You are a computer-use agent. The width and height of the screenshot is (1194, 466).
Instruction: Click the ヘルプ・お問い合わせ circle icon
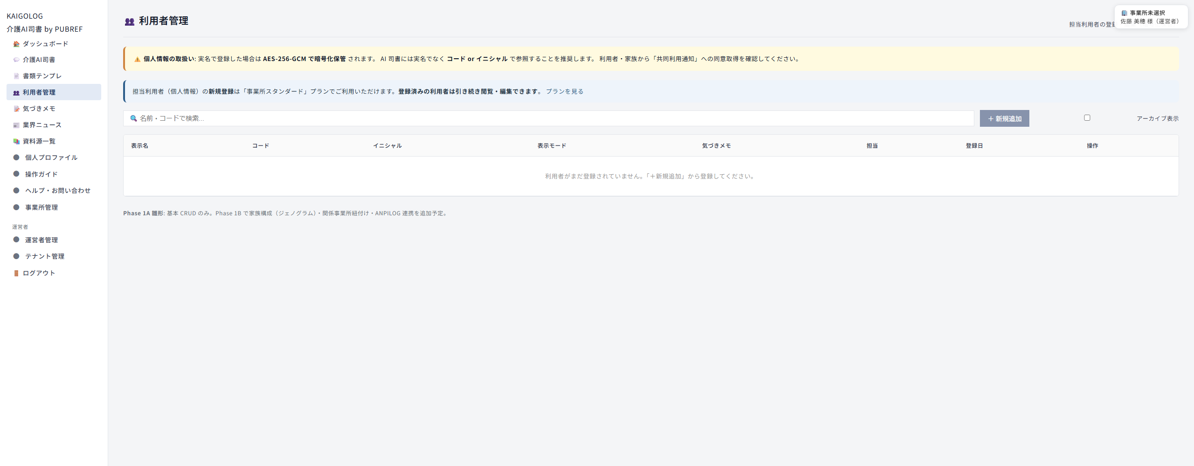point(16,191)
